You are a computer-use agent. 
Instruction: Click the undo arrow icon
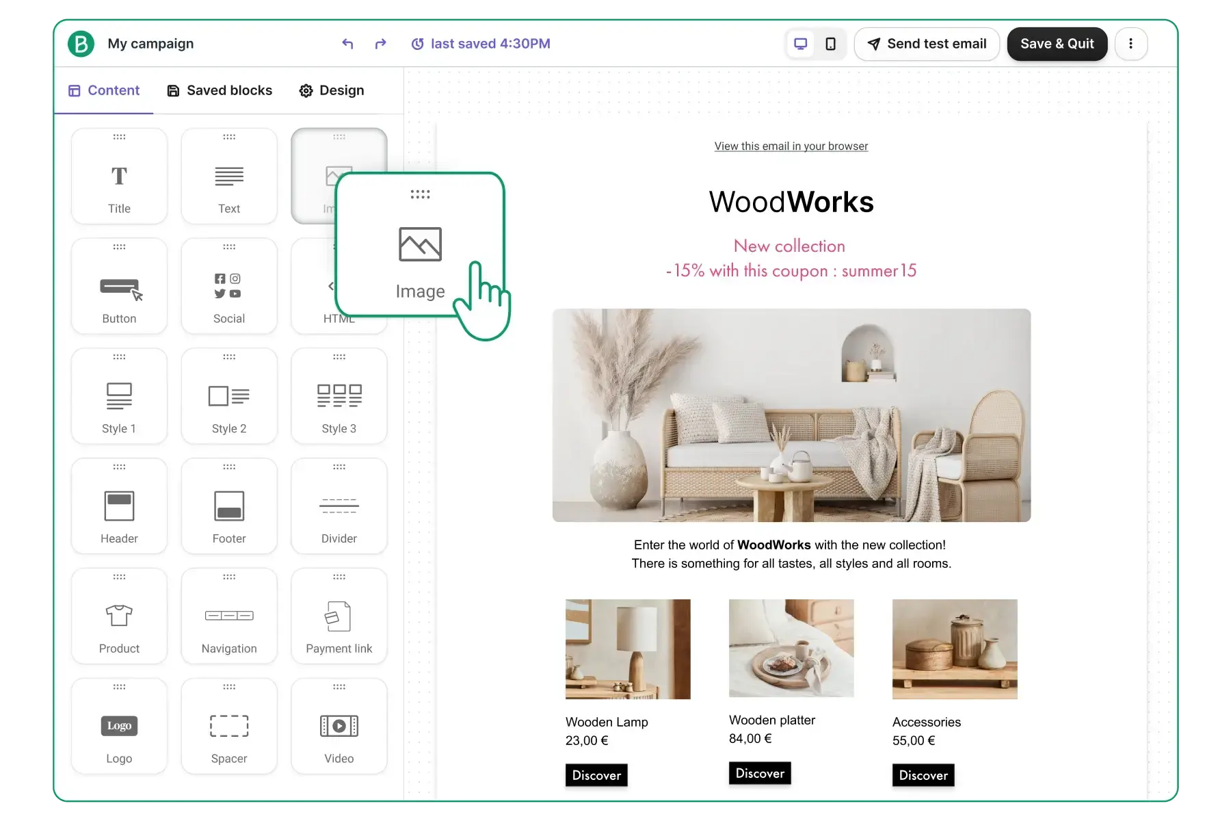click(347, 44)
